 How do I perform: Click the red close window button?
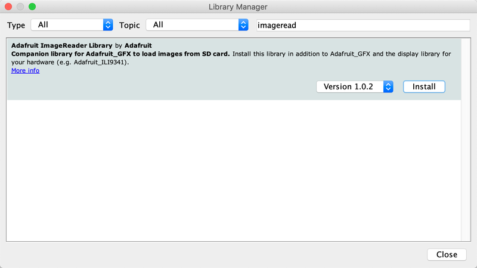(x=8, y=7)
